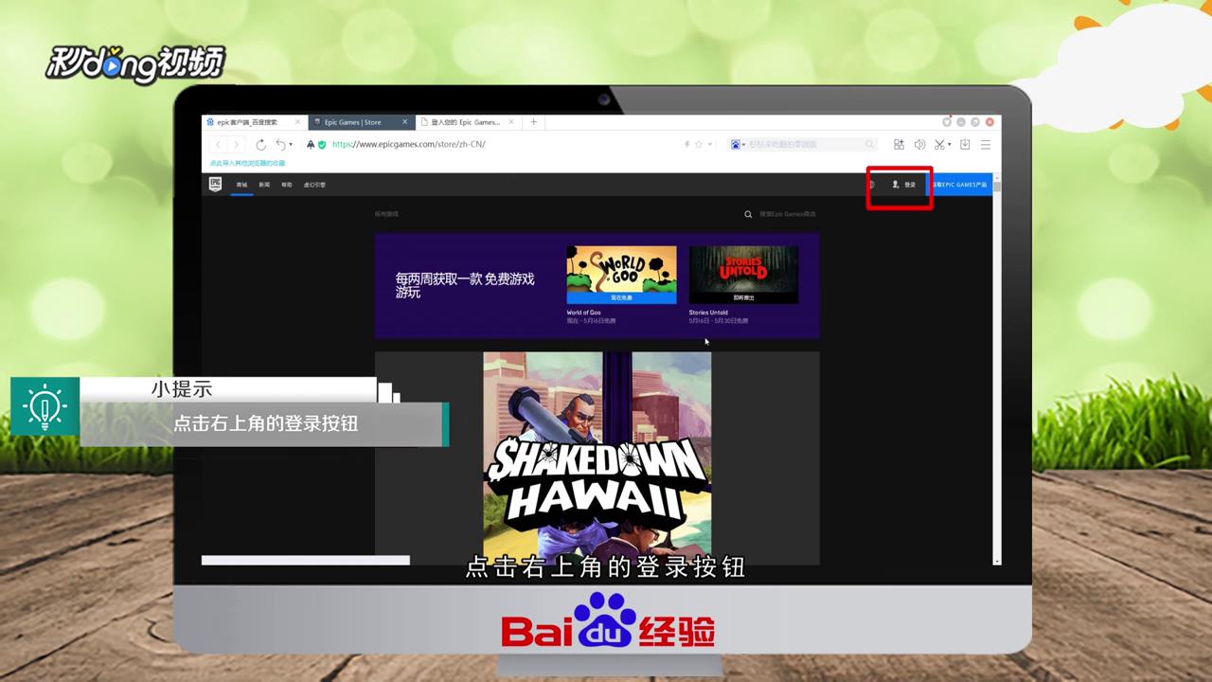
Task: Click the undo closed-tab arrow icon
Action: coord(280,145)
